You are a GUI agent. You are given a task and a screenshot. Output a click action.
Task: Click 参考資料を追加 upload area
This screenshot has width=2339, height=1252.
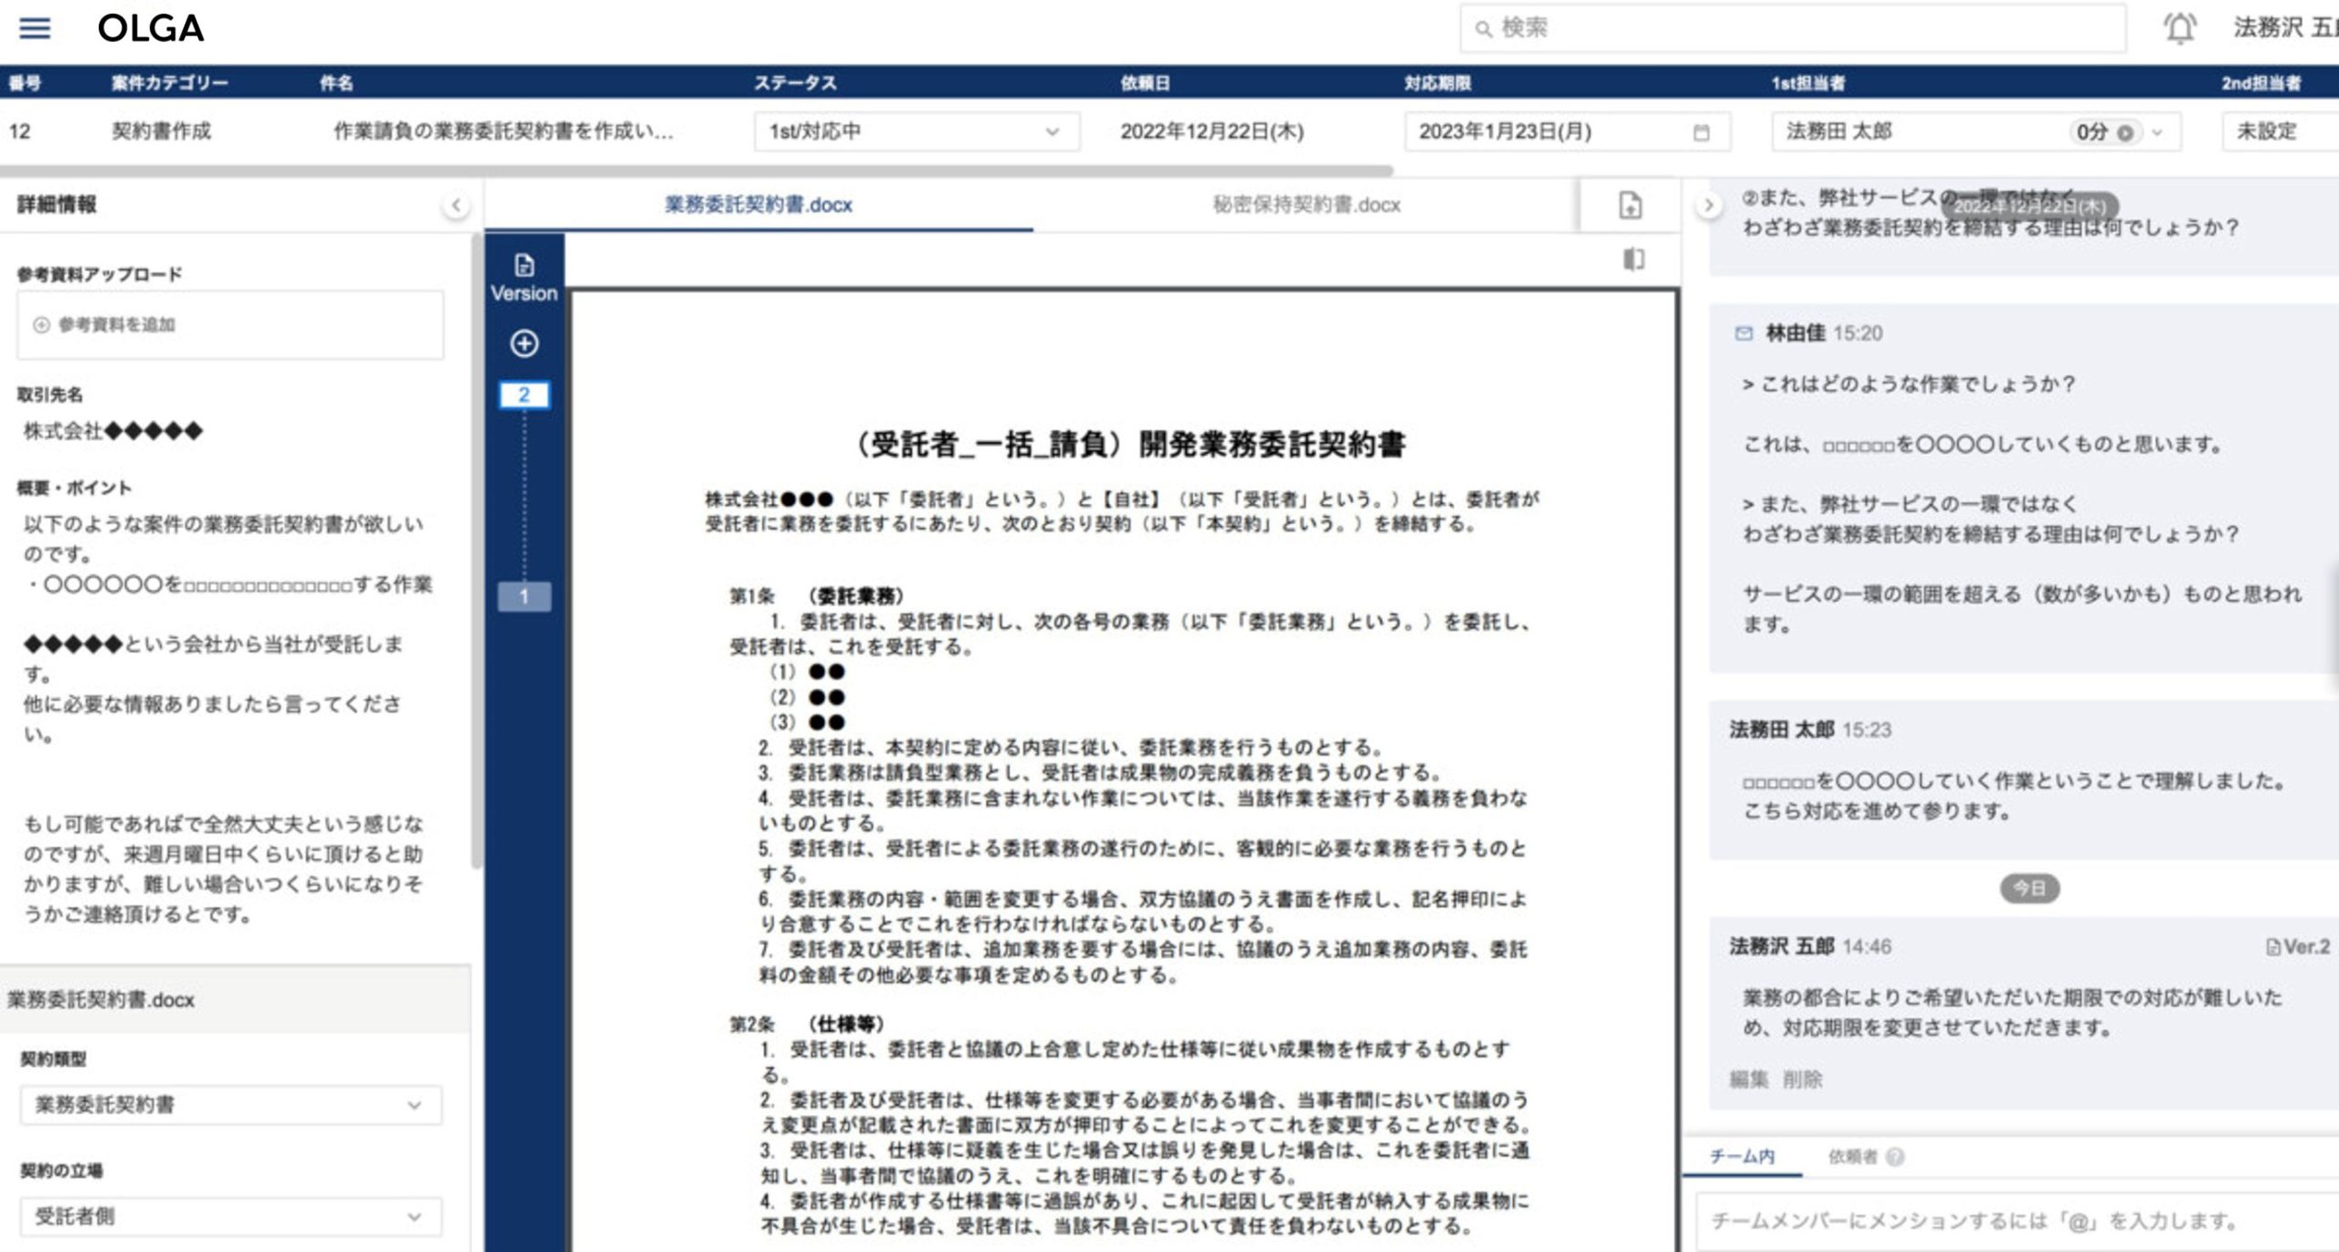[230, 325]
